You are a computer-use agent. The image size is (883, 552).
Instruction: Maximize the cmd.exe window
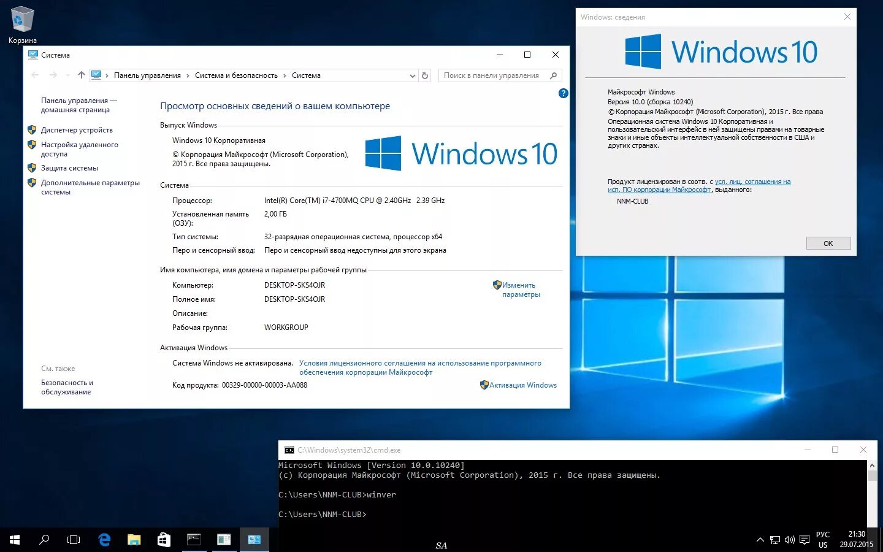[835, 450]
